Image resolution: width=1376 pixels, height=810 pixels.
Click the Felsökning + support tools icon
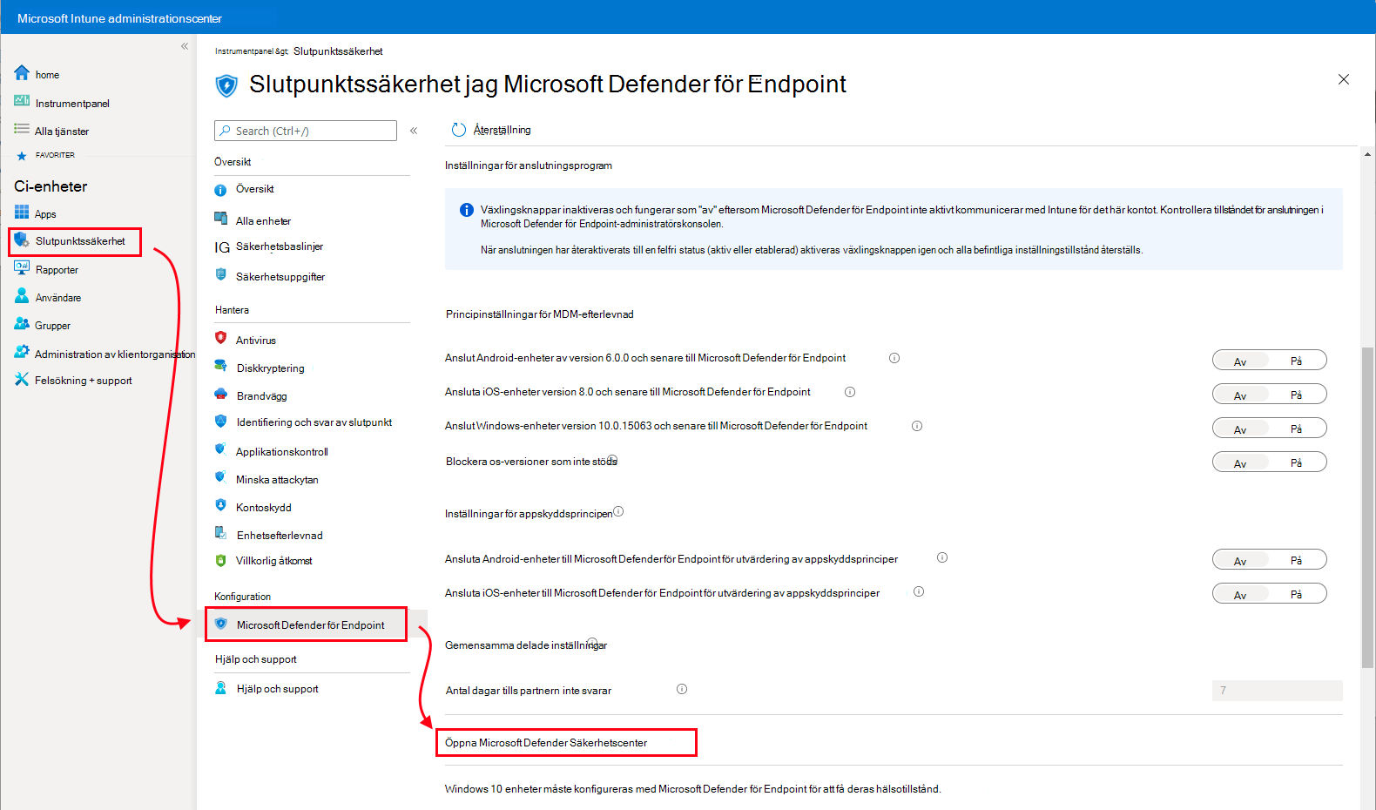coord(22,380)
